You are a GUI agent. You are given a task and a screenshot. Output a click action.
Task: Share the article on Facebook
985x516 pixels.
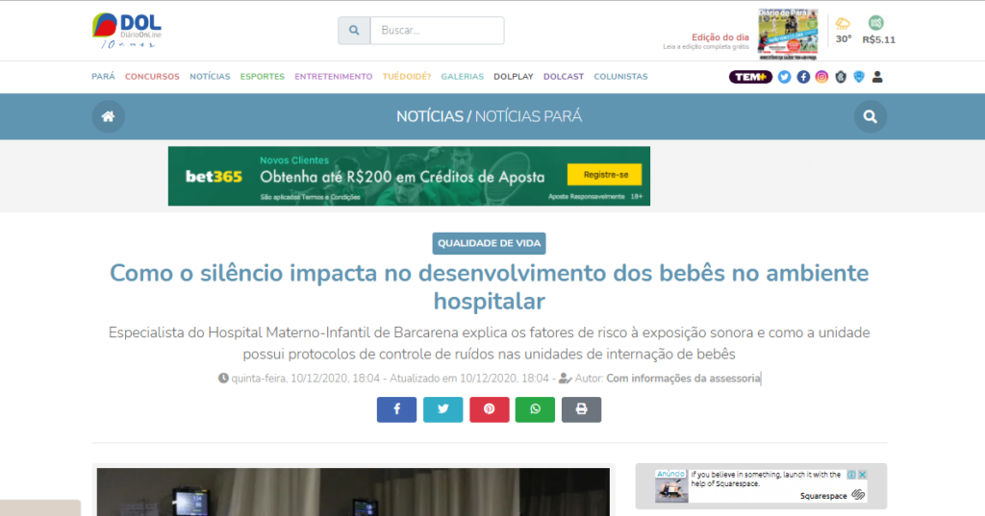click(396, 409)
